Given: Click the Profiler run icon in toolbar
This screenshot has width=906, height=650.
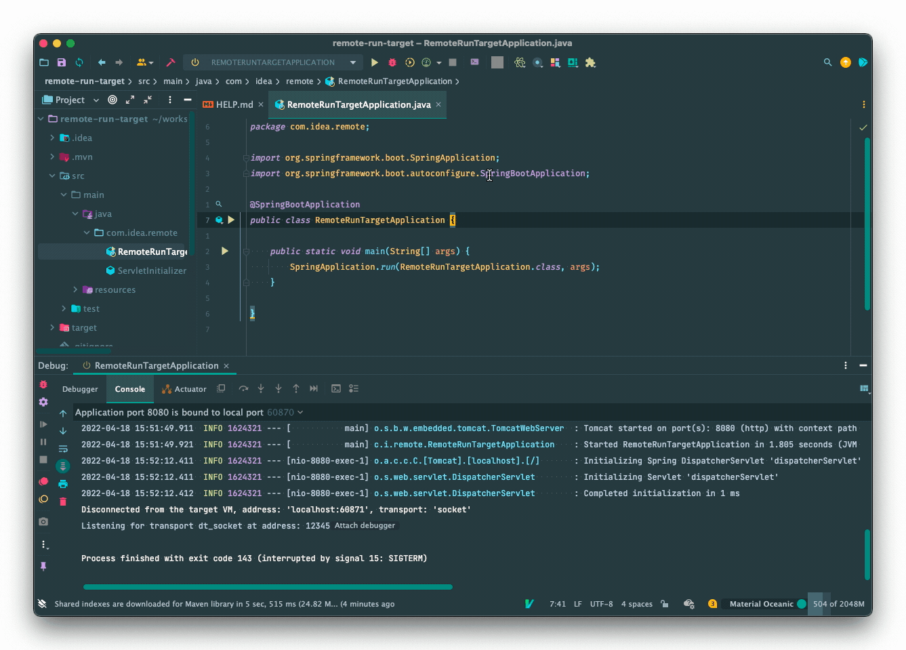Looking at the screenshot, I should [x=426, y=62].
